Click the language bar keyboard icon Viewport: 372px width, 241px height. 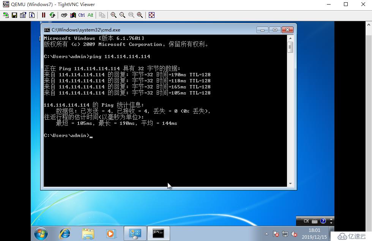315,221
